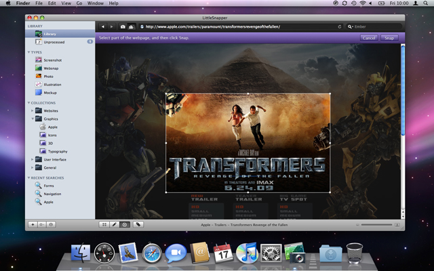434x271 pixels.
Task: Reload the webpage with the refresh icon
Action: (x=339, y=27)
